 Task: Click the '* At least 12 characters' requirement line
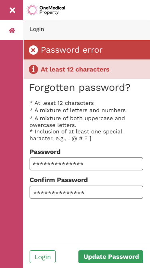point(62,103)
